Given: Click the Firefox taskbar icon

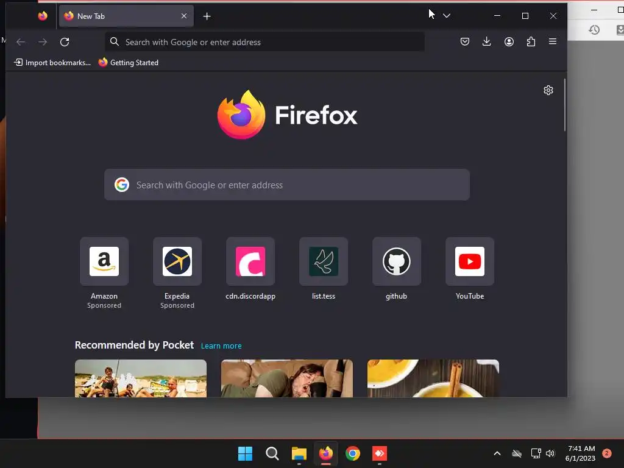Looking at the screenshot, I should click(326, 453).
